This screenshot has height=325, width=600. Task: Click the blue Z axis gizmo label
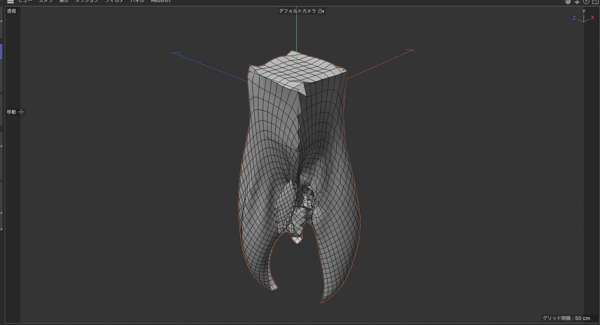pos(574,18)
